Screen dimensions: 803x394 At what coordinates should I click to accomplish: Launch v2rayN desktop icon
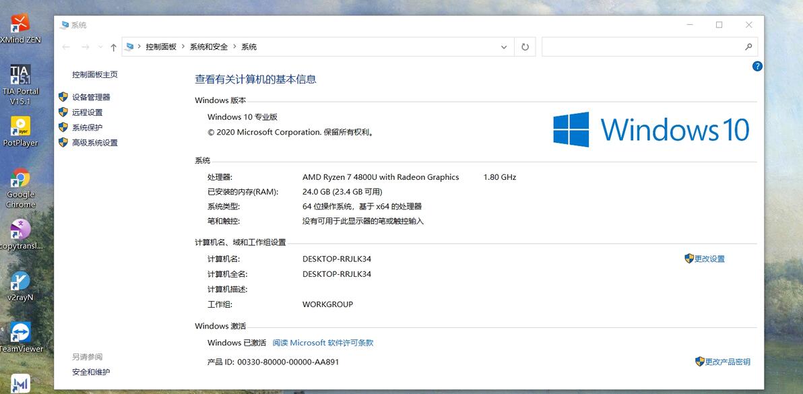tap(20, 286)
